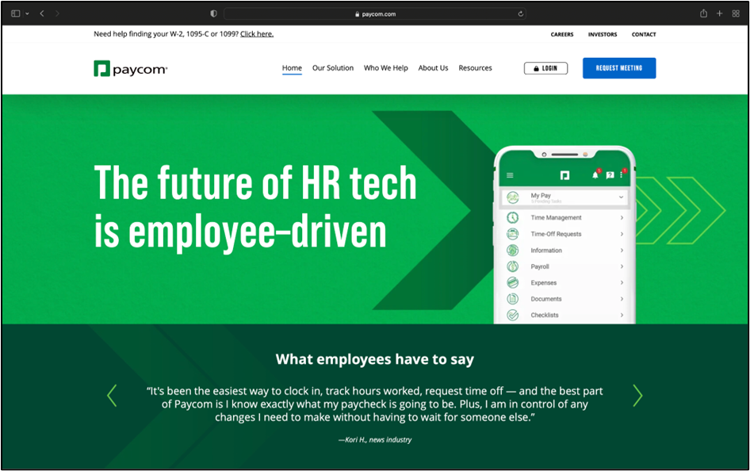Open the Careers link
The image size is (750, 471).
coord(562,34)
